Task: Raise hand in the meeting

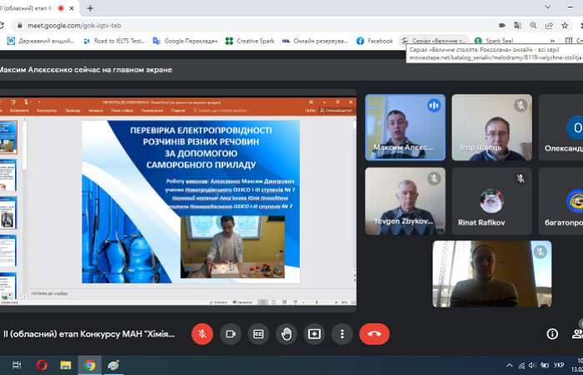Action: click(287, 333)
